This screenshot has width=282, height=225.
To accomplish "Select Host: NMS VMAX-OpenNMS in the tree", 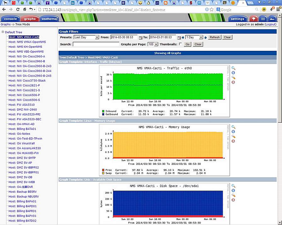I will 27,42.
